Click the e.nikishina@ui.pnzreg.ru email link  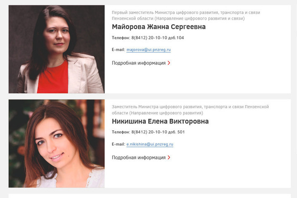150,144
